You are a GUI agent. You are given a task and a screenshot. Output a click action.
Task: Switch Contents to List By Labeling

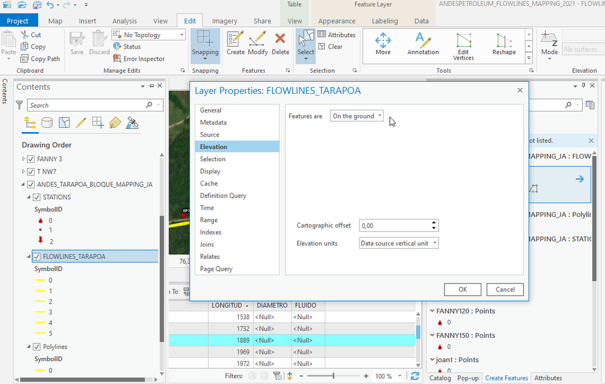click(x=115, y=123)
